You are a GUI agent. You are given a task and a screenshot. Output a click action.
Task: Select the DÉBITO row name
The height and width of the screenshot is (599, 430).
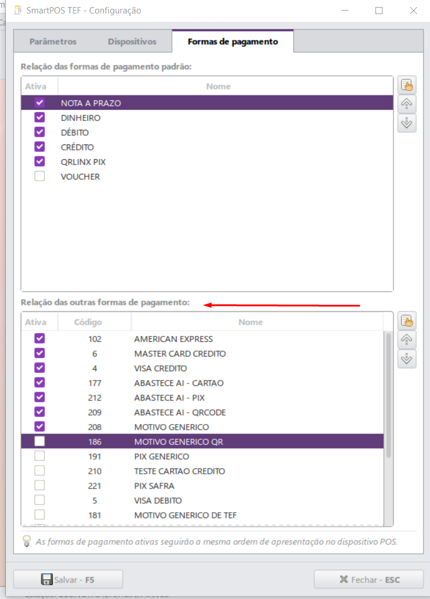pos(75,133)
